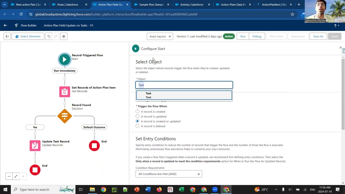The height and width of the screenshot is (194, 345).
Task: Click the Debug button
Action: [257, 36]
